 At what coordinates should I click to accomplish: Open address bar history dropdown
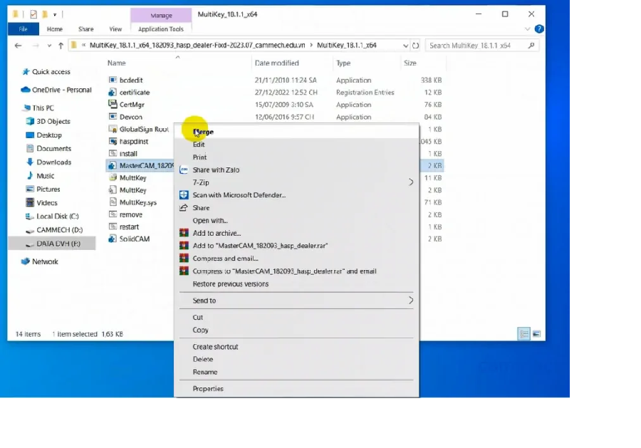[x=405, y=46]
